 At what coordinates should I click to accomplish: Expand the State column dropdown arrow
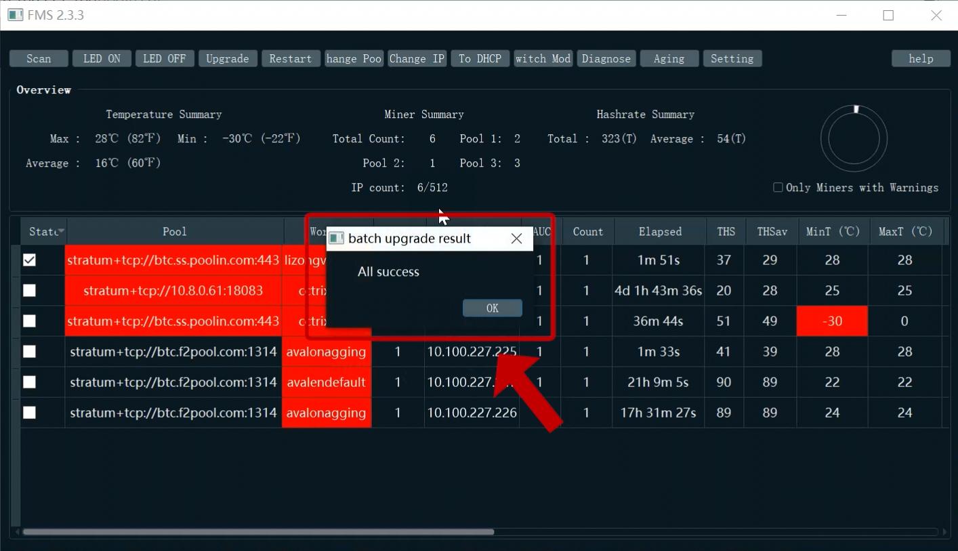(x=61, y=232)
